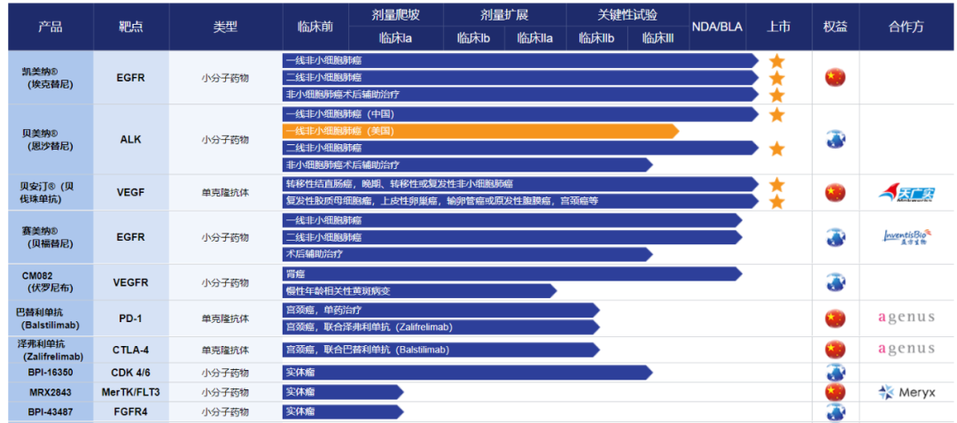Click the 临床III sub-header
957x423 pixels.
pos(657,38)
